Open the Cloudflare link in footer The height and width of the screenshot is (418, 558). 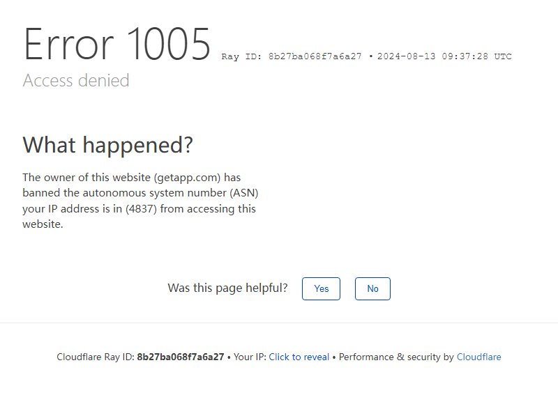pyautogui.click(x=479, y=357)
